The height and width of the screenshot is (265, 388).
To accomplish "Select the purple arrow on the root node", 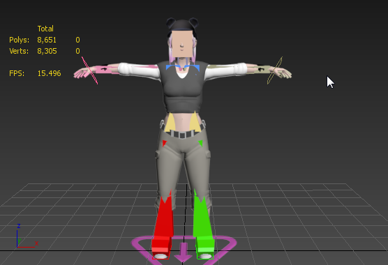I will tap(183, 252).
